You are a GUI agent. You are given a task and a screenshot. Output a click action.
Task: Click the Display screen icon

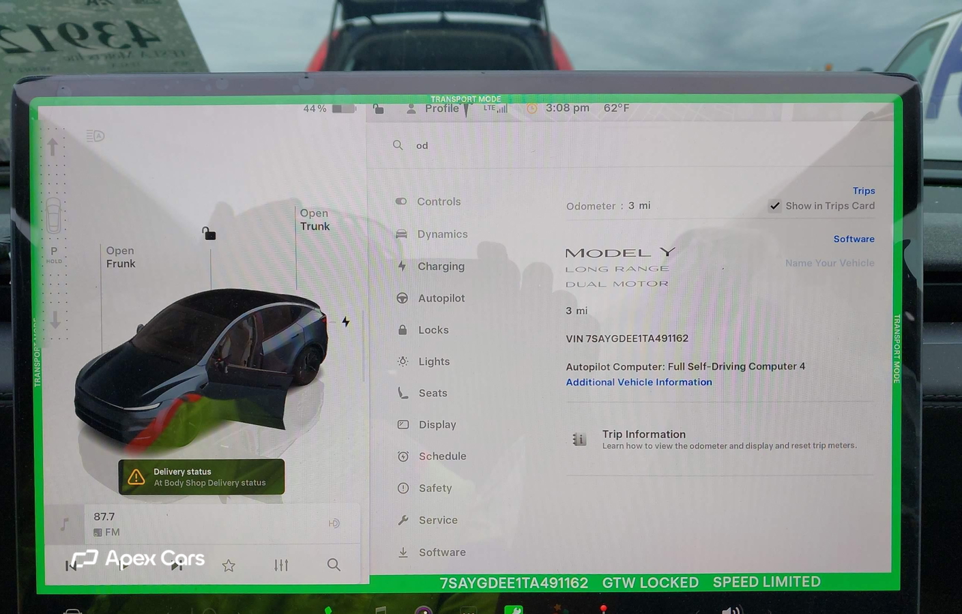403,424
